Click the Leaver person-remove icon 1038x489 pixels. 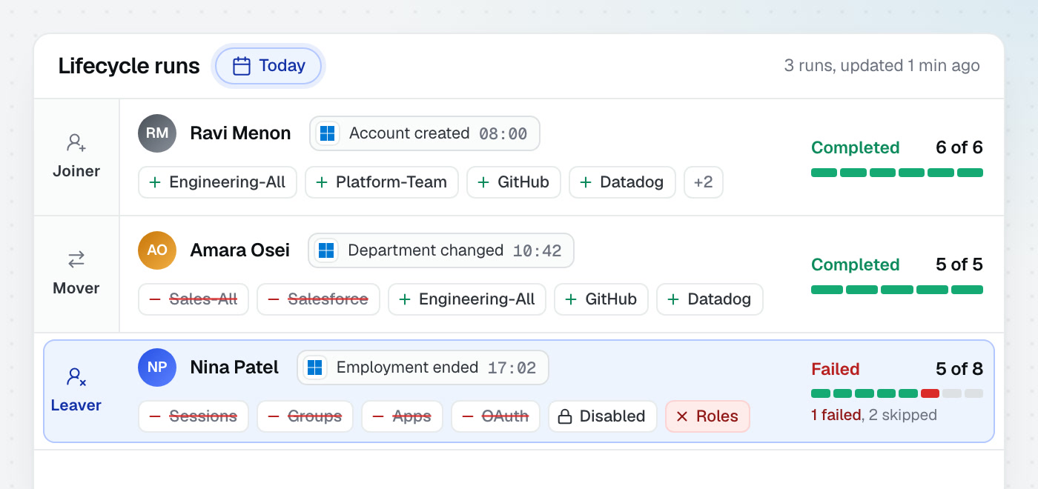click(x=76, y=376)
